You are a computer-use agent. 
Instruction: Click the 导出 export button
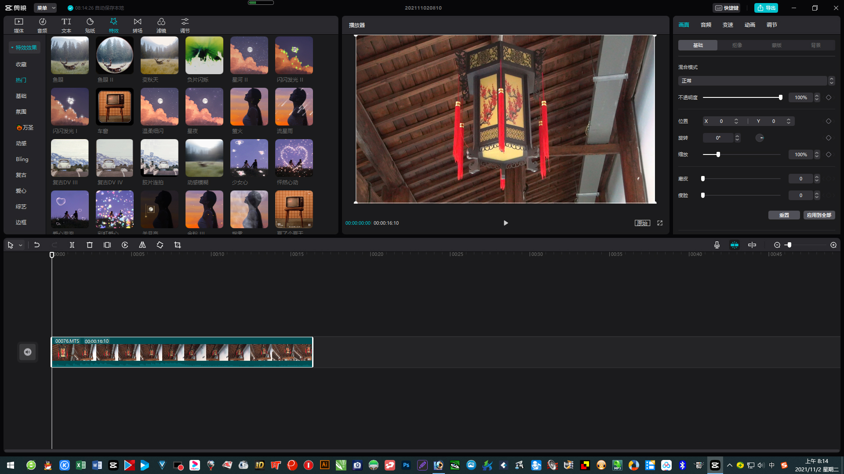pyautogui.click(x=766, y=8)
